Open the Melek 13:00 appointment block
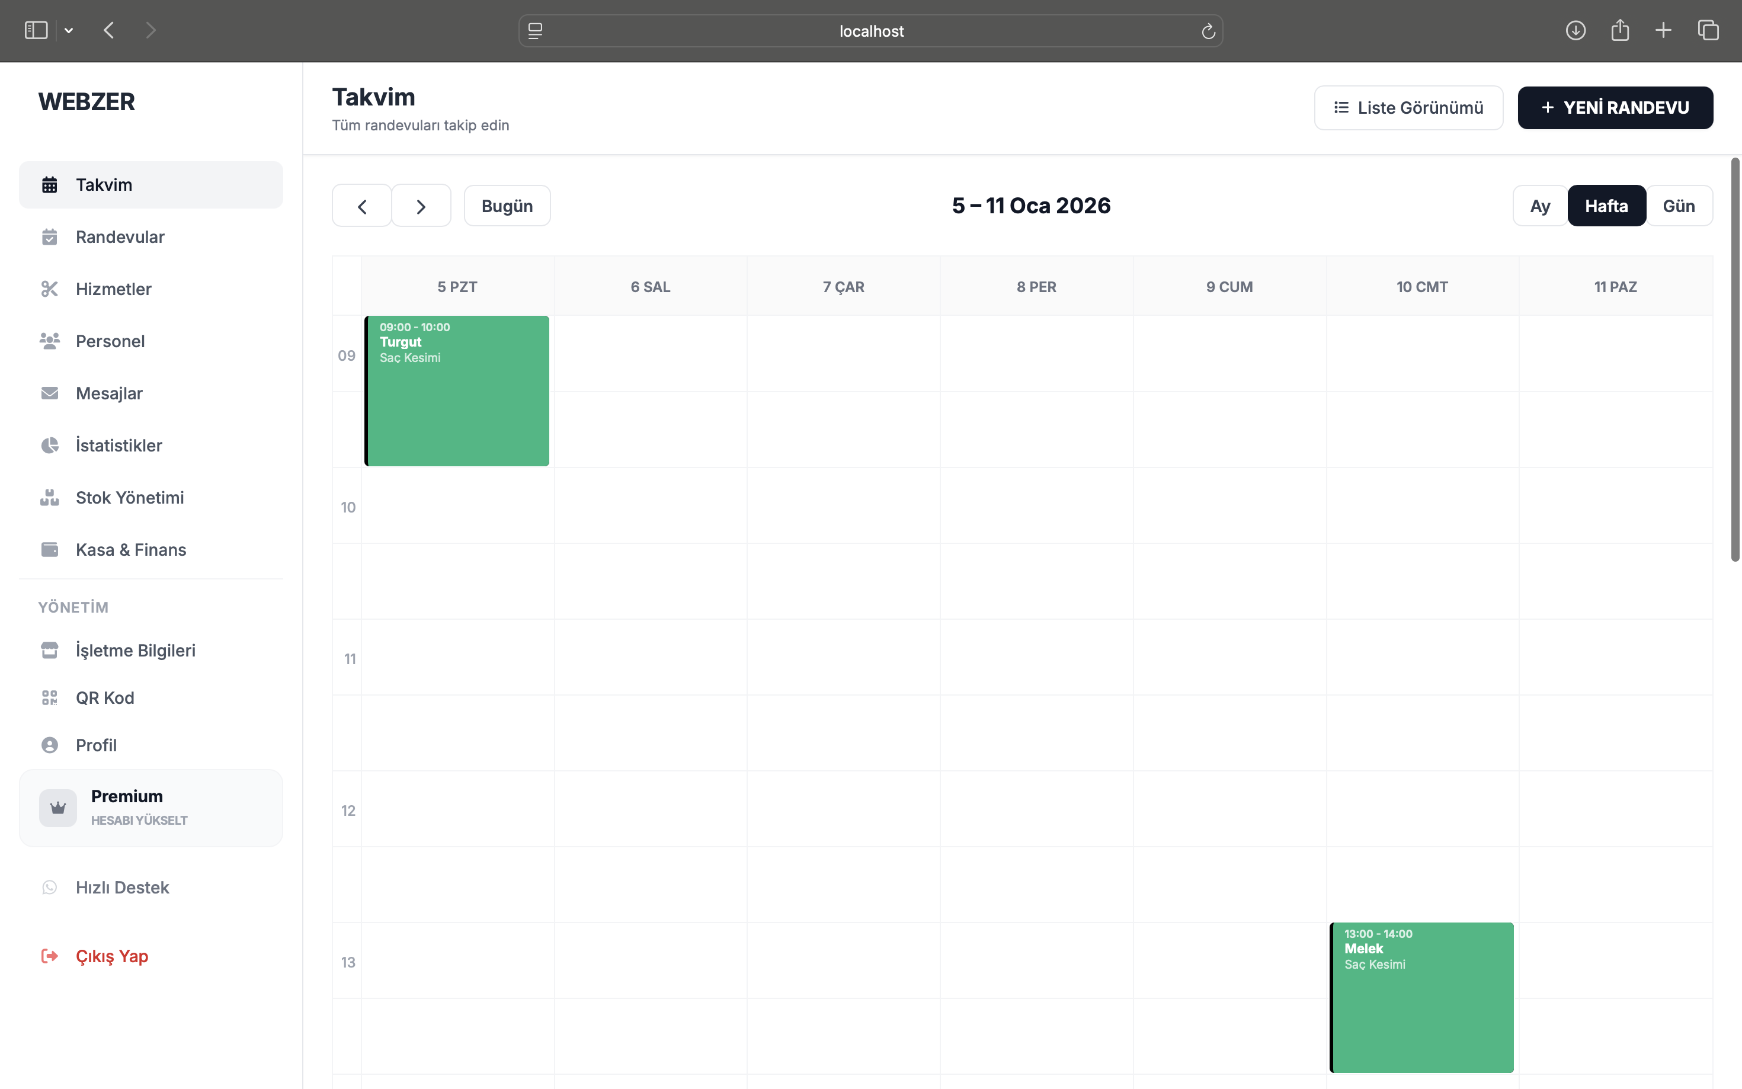 click(1421, 998)
